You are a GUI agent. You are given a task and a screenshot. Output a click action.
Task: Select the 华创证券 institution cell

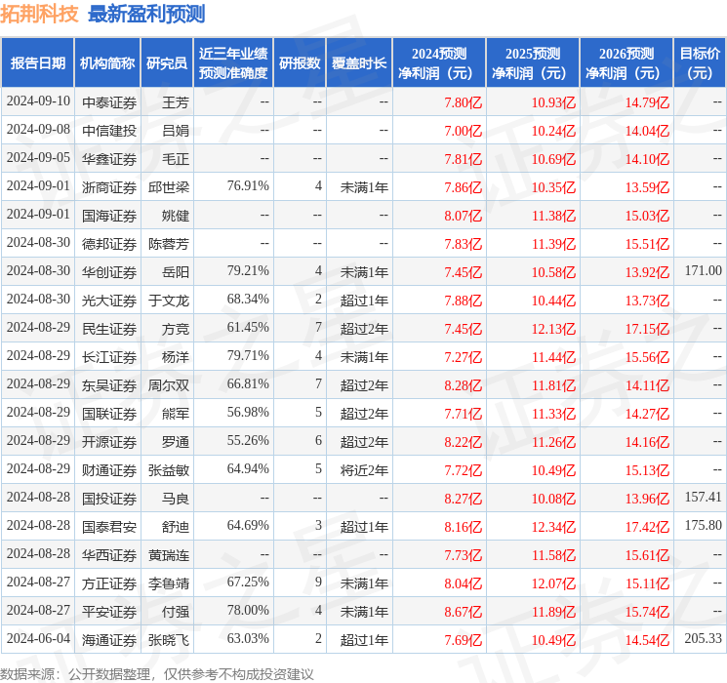click(109, 272)
